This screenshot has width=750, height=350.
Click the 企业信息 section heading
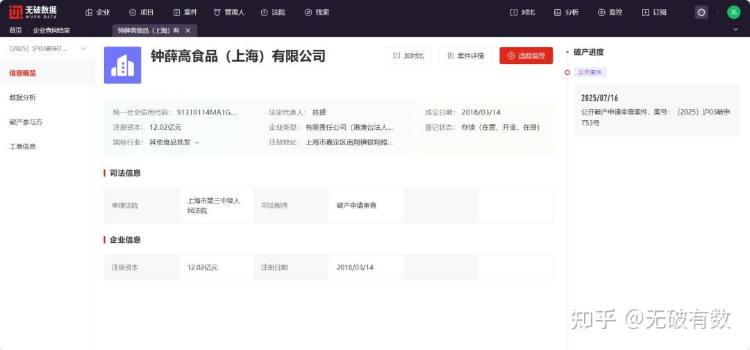125,240
